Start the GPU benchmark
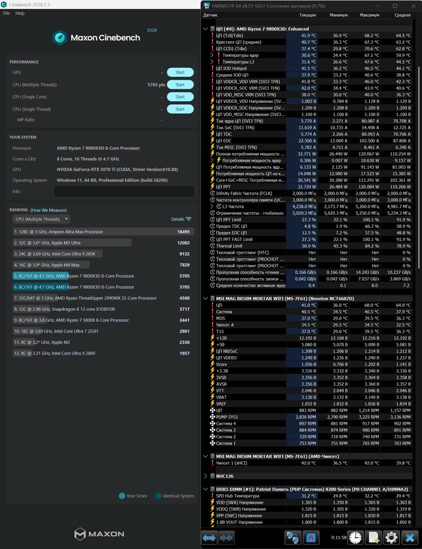Screen dimensions: 422x549 pyautogui.click(x=180, y=73)
